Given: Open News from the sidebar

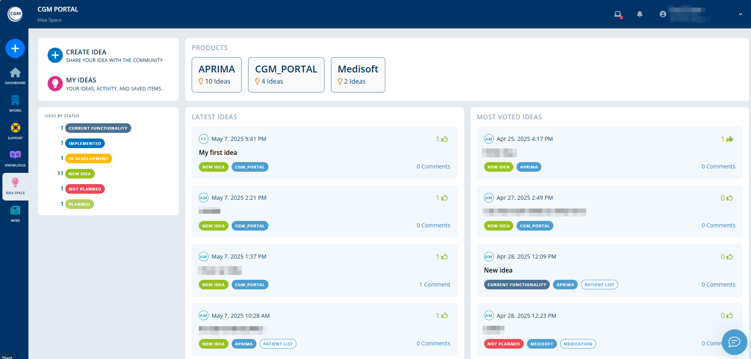Looking at the screenshot, I should 15,213.
